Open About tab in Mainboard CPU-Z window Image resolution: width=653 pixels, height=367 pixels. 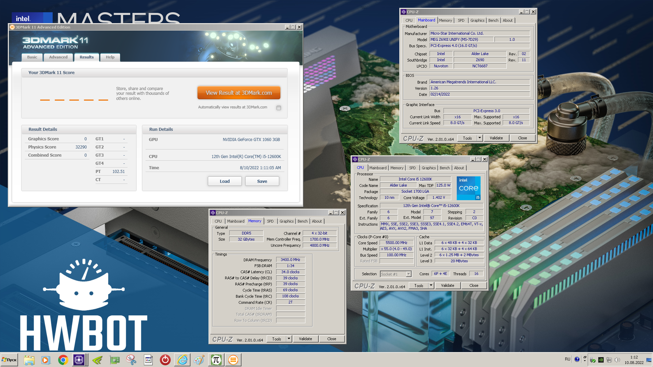tap(507, 20)
